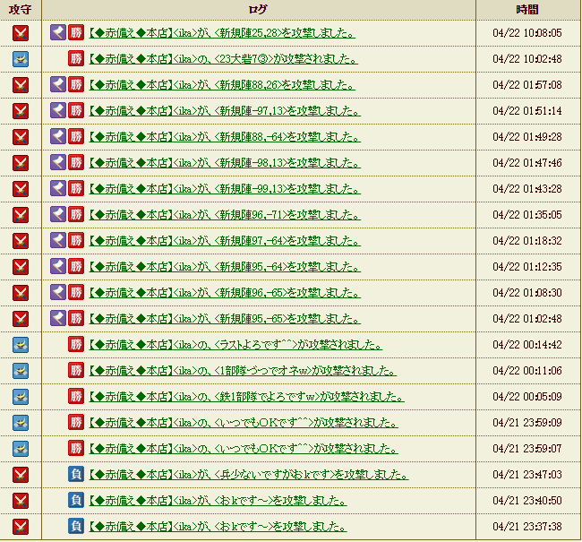Click red attack icon in 10:08:05 row

tap(21, 33)
